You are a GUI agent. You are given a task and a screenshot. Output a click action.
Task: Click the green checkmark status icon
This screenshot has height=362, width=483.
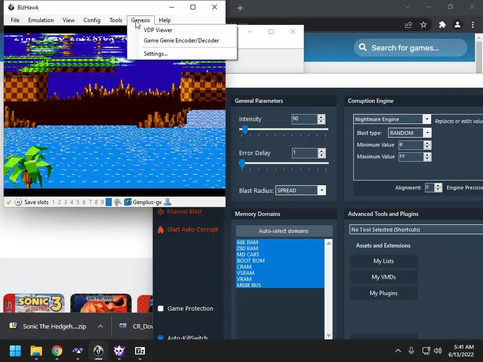coord(8,202)
